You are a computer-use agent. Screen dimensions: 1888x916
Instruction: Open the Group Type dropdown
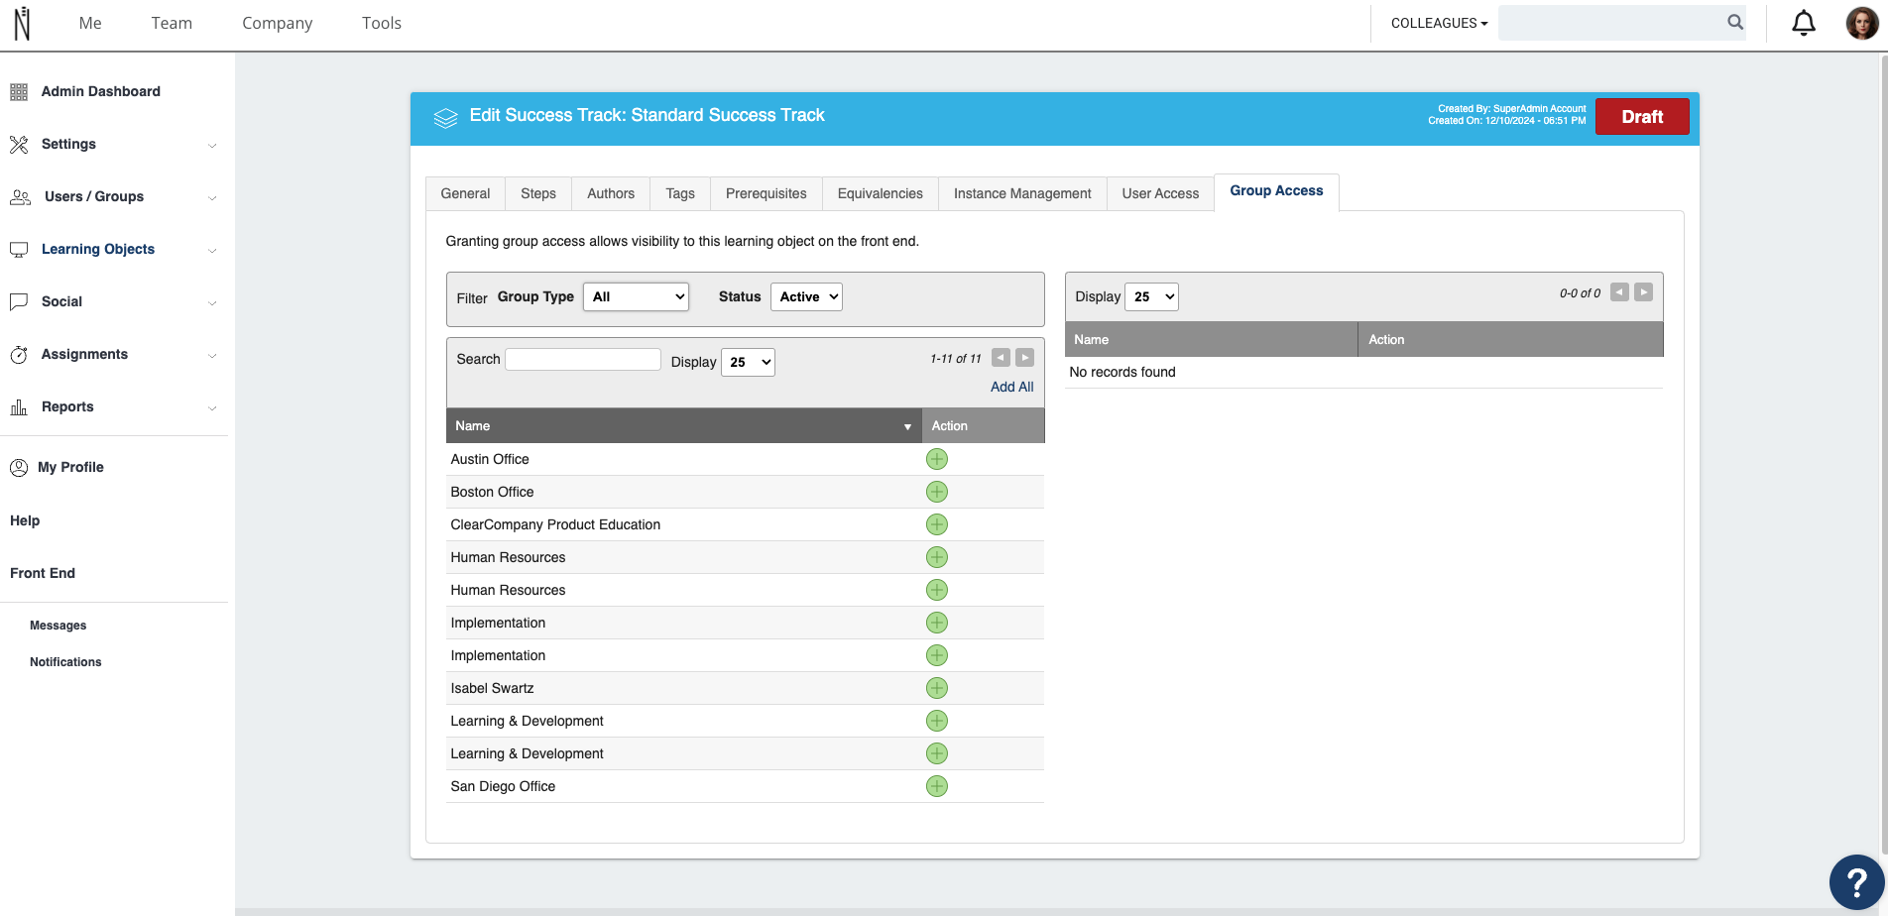click(636, 296)
